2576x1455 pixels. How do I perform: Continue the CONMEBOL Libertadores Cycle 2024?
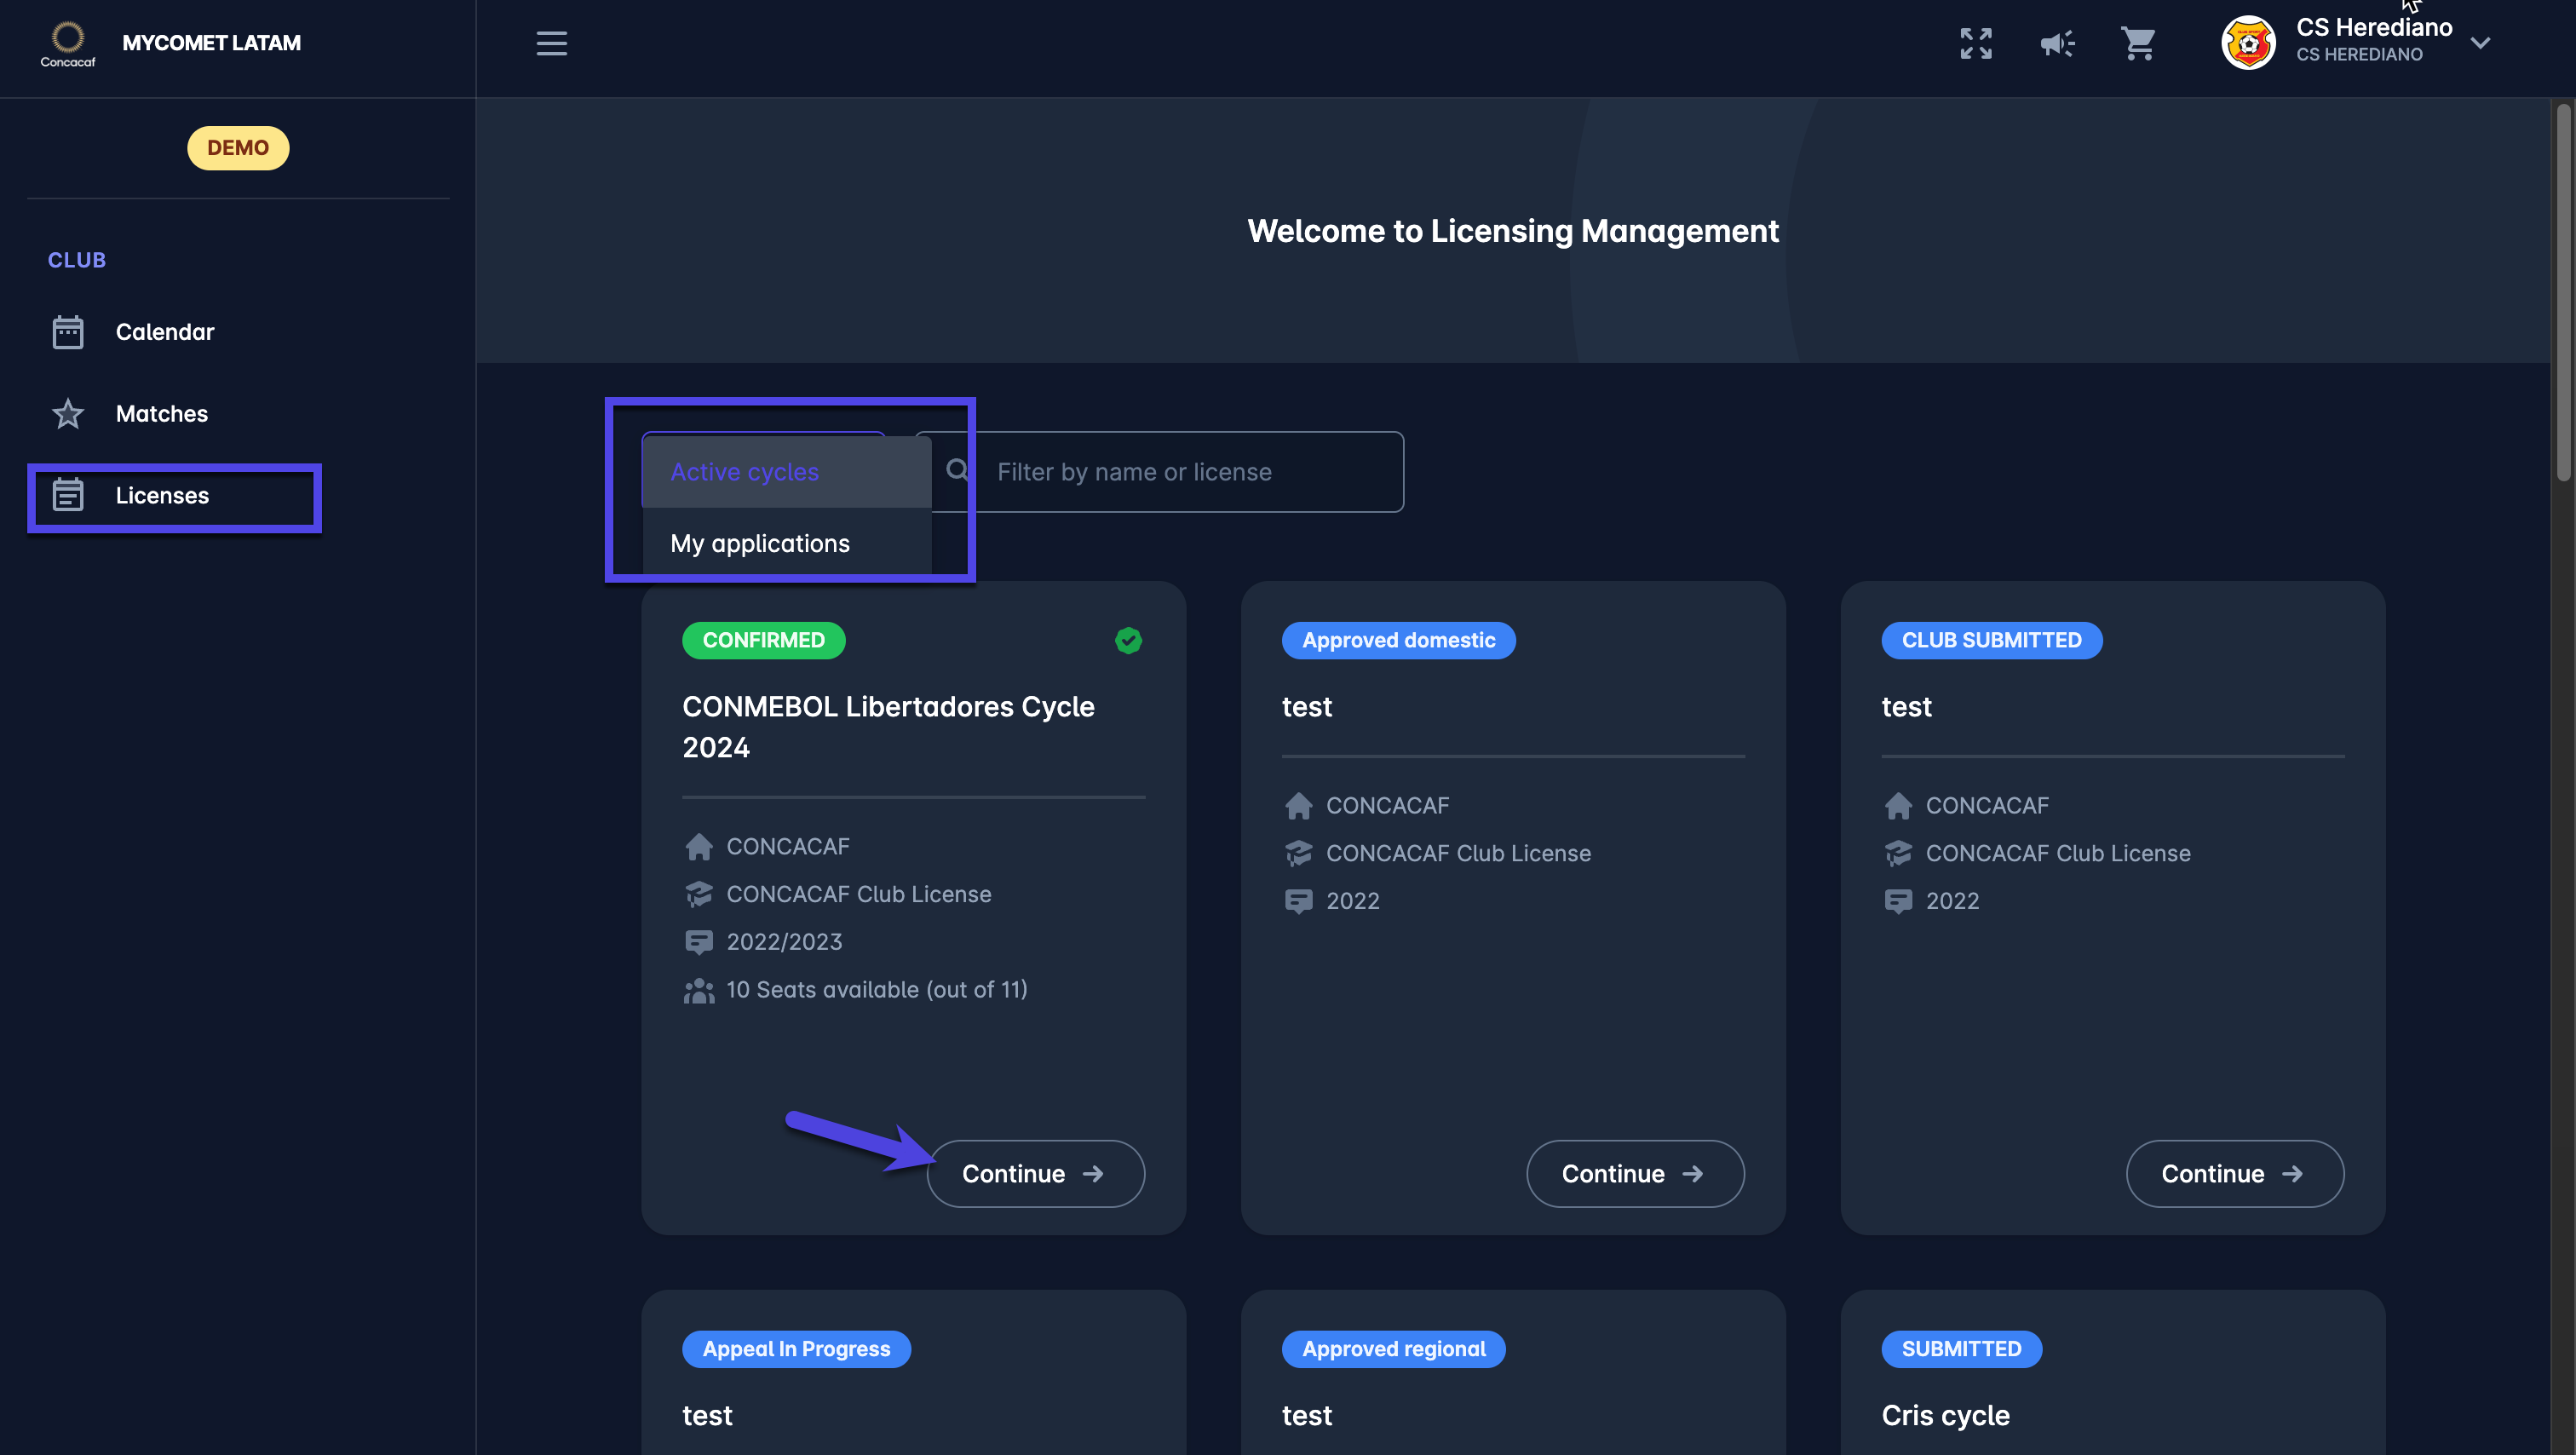1035,1173
